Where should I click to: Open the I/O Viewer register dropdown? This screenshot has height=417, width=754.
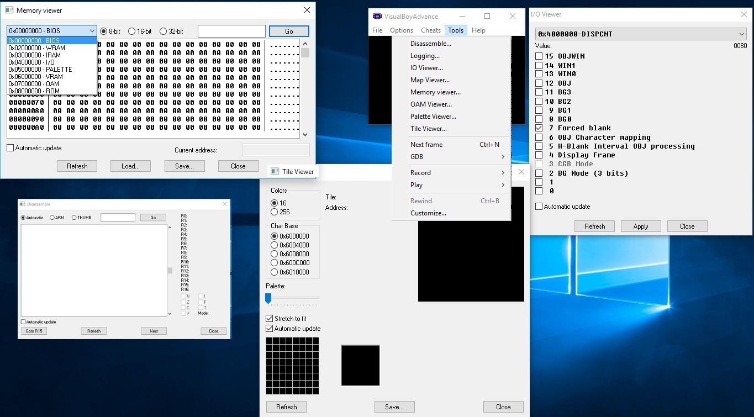pos(741,34)
